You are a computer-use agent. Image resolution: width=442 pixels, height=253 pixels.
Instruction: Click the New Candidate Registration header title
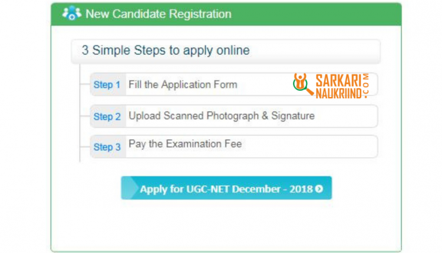click(x=159, y=14)
